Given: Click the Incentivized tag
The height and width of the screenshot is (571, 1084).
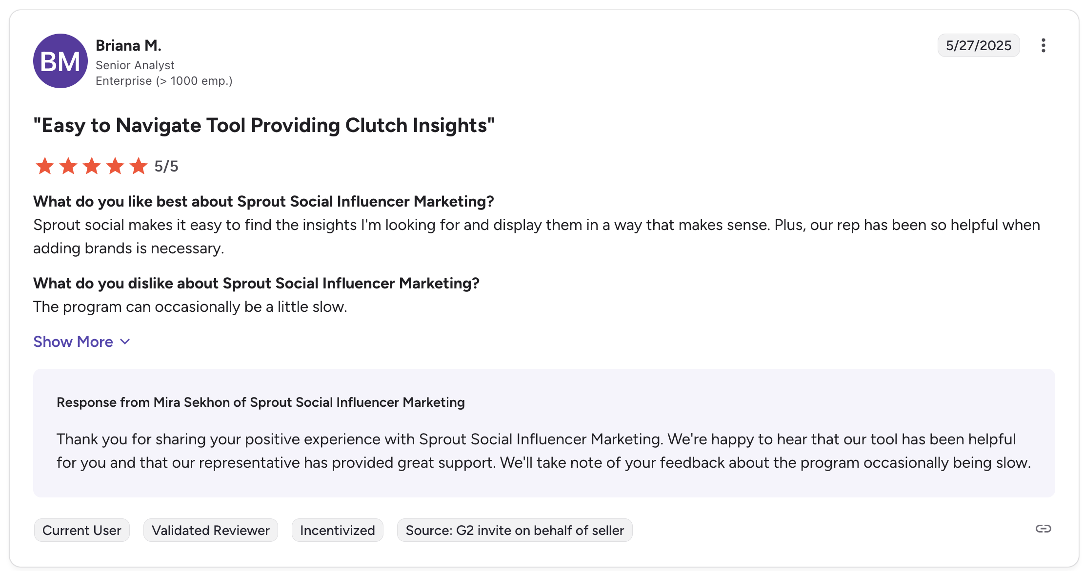Looking at the screenshot, I should pyautogui.click(x=337, y=530).
